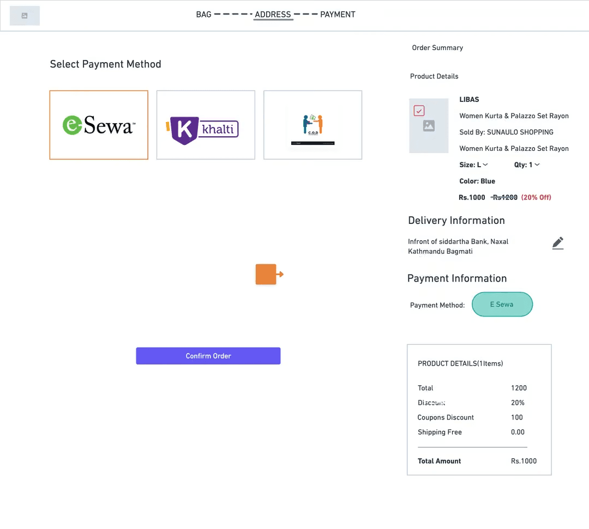Screen dimensions: 589x529
Task: Click the 'Payment Method:' label
Action: pyautogui.click(x=437, y=306)
